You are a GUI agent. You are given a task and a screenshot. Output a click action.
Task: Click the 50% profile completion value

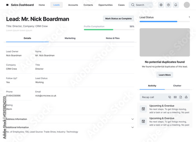pyautogui.click(x=132, y=27)
